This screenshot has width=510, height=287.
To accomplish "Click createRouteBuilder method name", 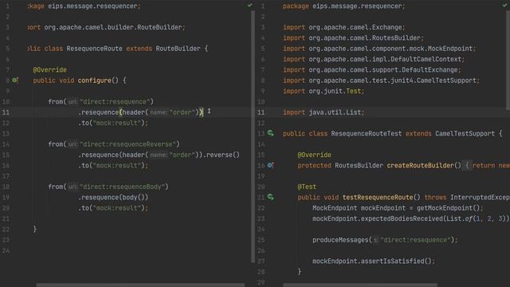I will (x=420, y=165).
